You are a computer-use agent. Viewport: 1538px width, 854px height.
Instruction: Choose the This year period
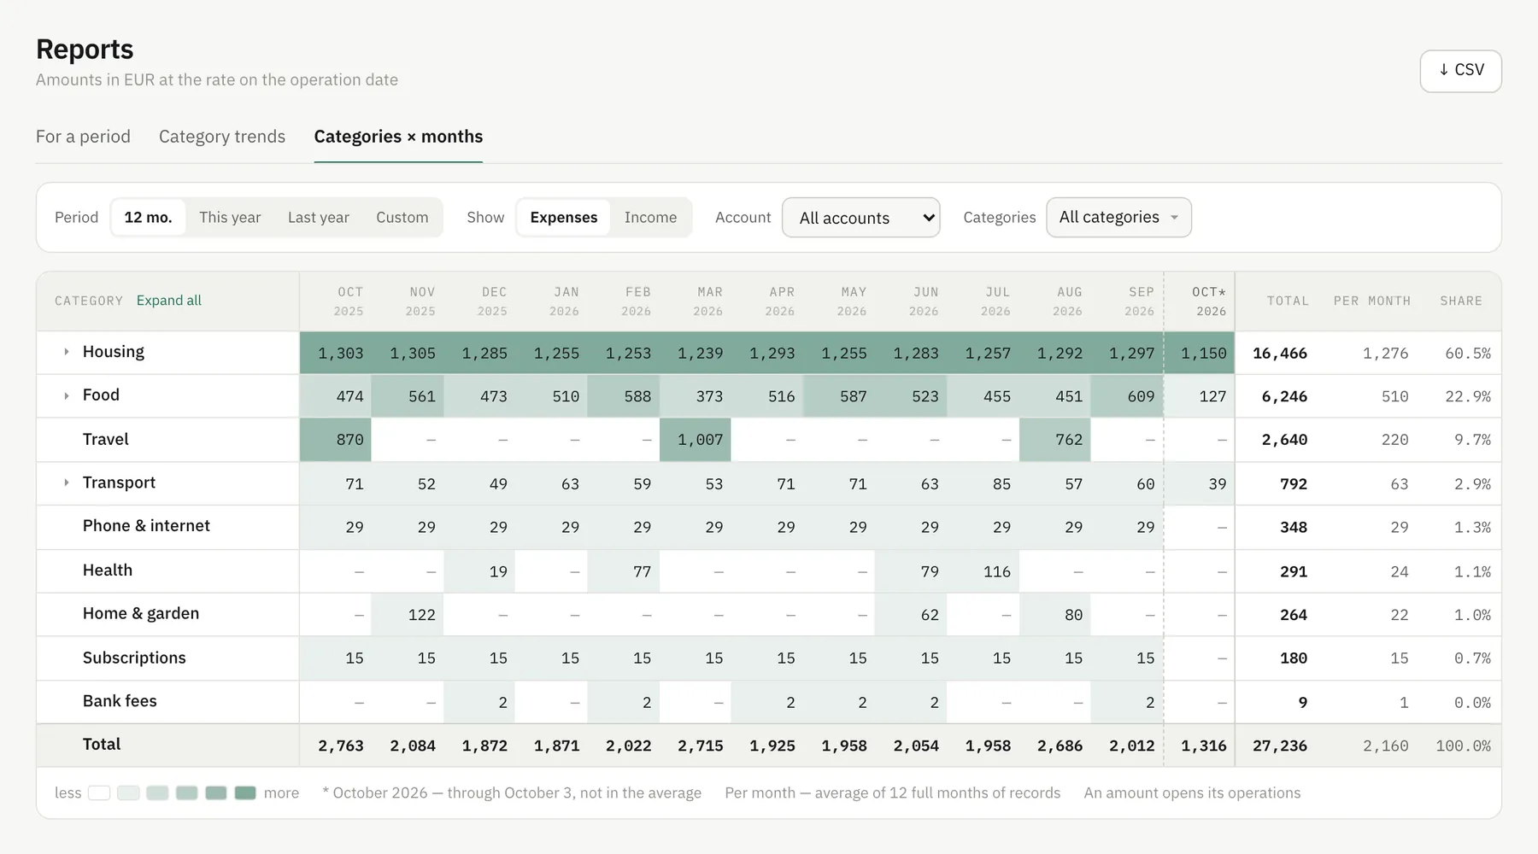pos(230,217)
